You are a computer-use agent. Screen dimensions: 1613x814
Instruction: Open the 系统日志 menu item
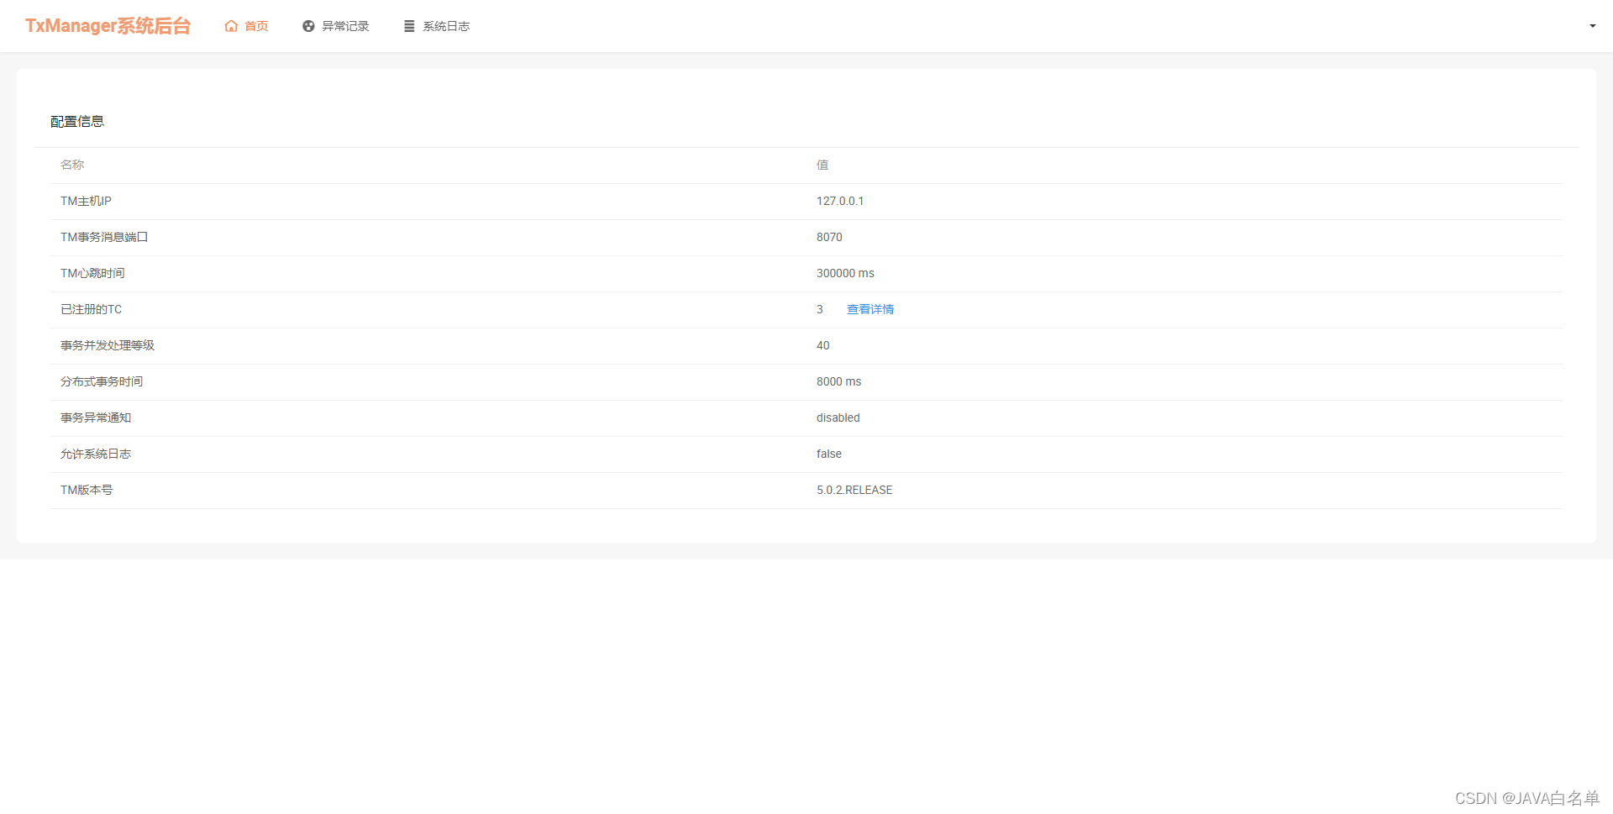[x=436, y=26]
